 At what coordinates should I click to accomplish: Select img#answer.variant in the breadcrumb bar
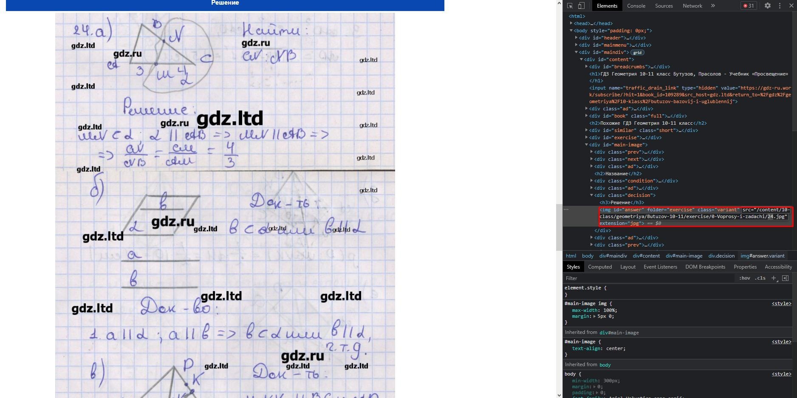pyautogui.click(x=763, y=256)
